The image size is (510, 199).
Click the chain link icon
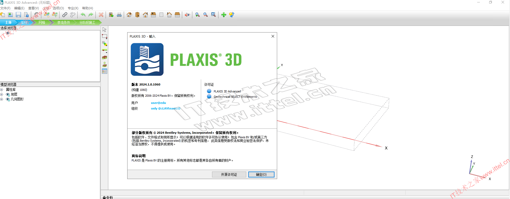point(65,15)
